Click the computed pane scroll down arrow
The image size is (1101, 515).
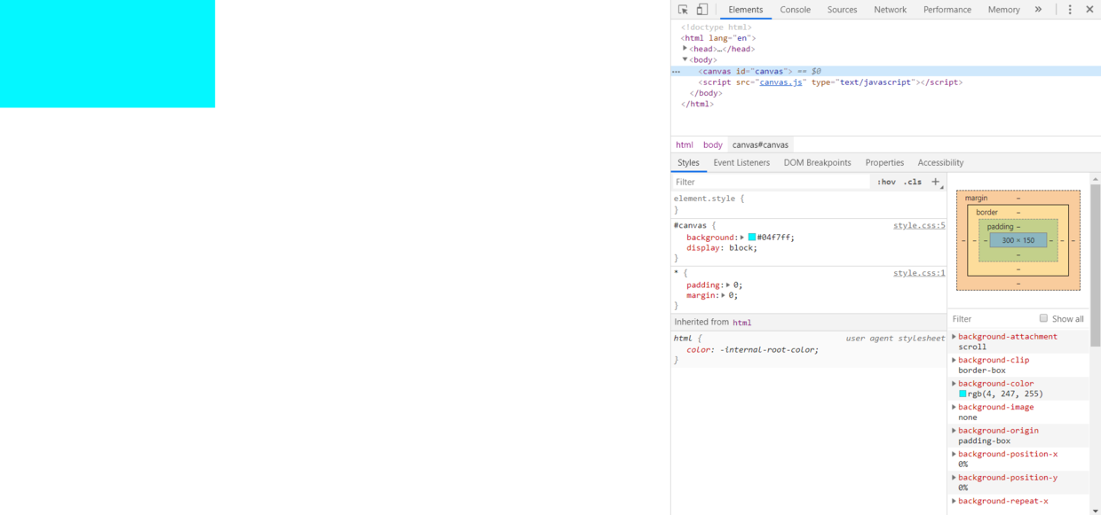click(x=1095, y=511)
